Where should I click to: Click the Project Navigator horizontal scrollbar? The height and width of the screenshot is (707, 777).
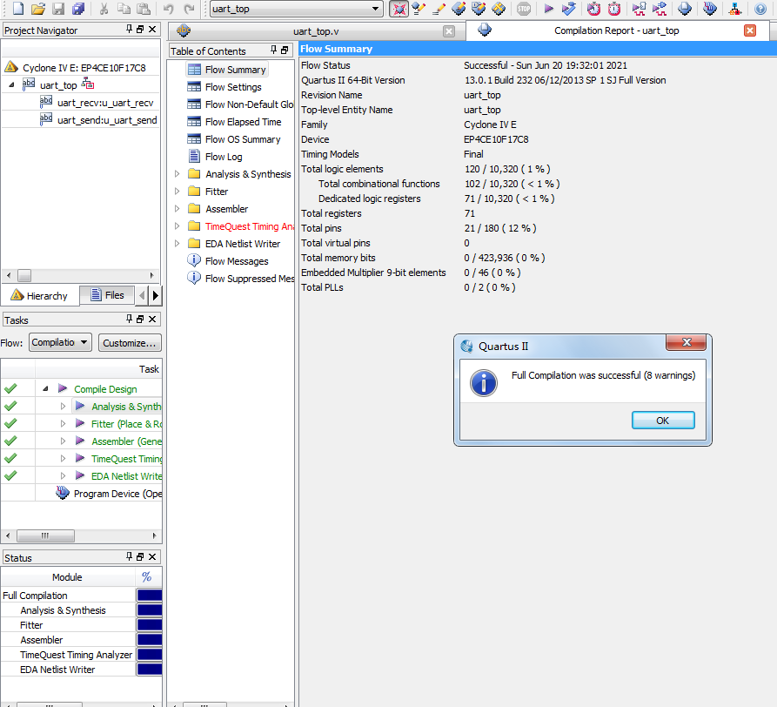[80, 275]
